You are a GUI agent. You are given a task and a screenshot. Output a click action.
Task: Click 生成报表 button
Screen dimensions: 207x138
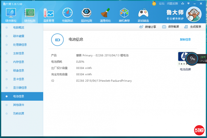(193, 27)
